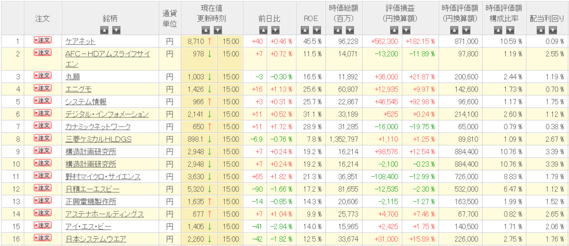Open 日精エーエスビー stock link
The image size is (569, 246).
point(92,189)
